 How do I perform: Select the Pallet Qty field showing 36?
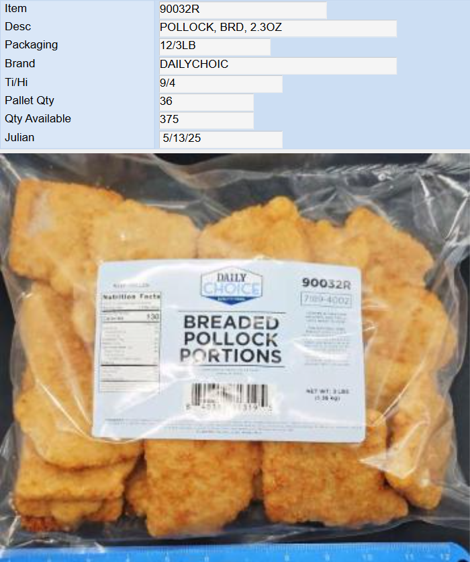206,102
